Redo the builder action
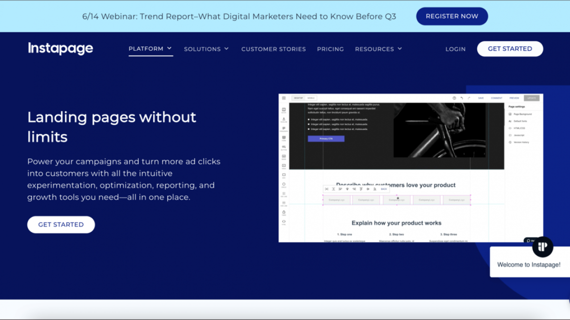 (469, 98)
